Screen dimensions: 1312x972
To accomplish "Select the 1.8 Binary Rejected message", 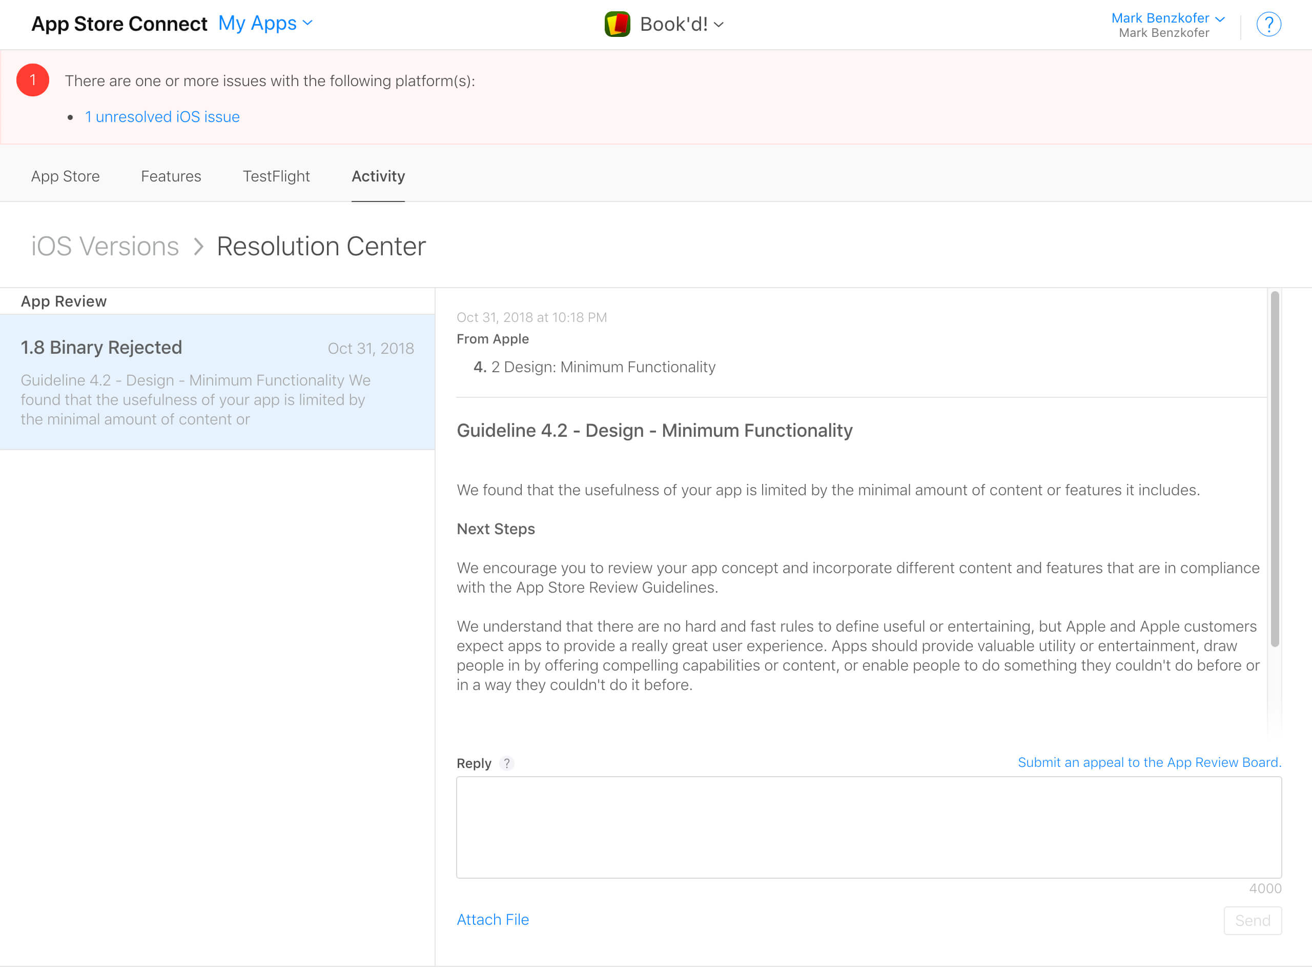I will (218, 382).
